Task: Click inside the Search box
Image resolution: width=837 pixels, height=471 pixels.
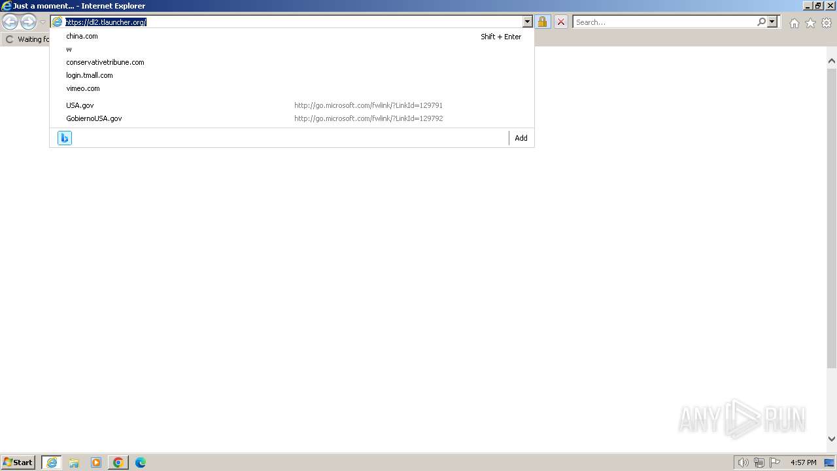Action: (x=664, y=22)
